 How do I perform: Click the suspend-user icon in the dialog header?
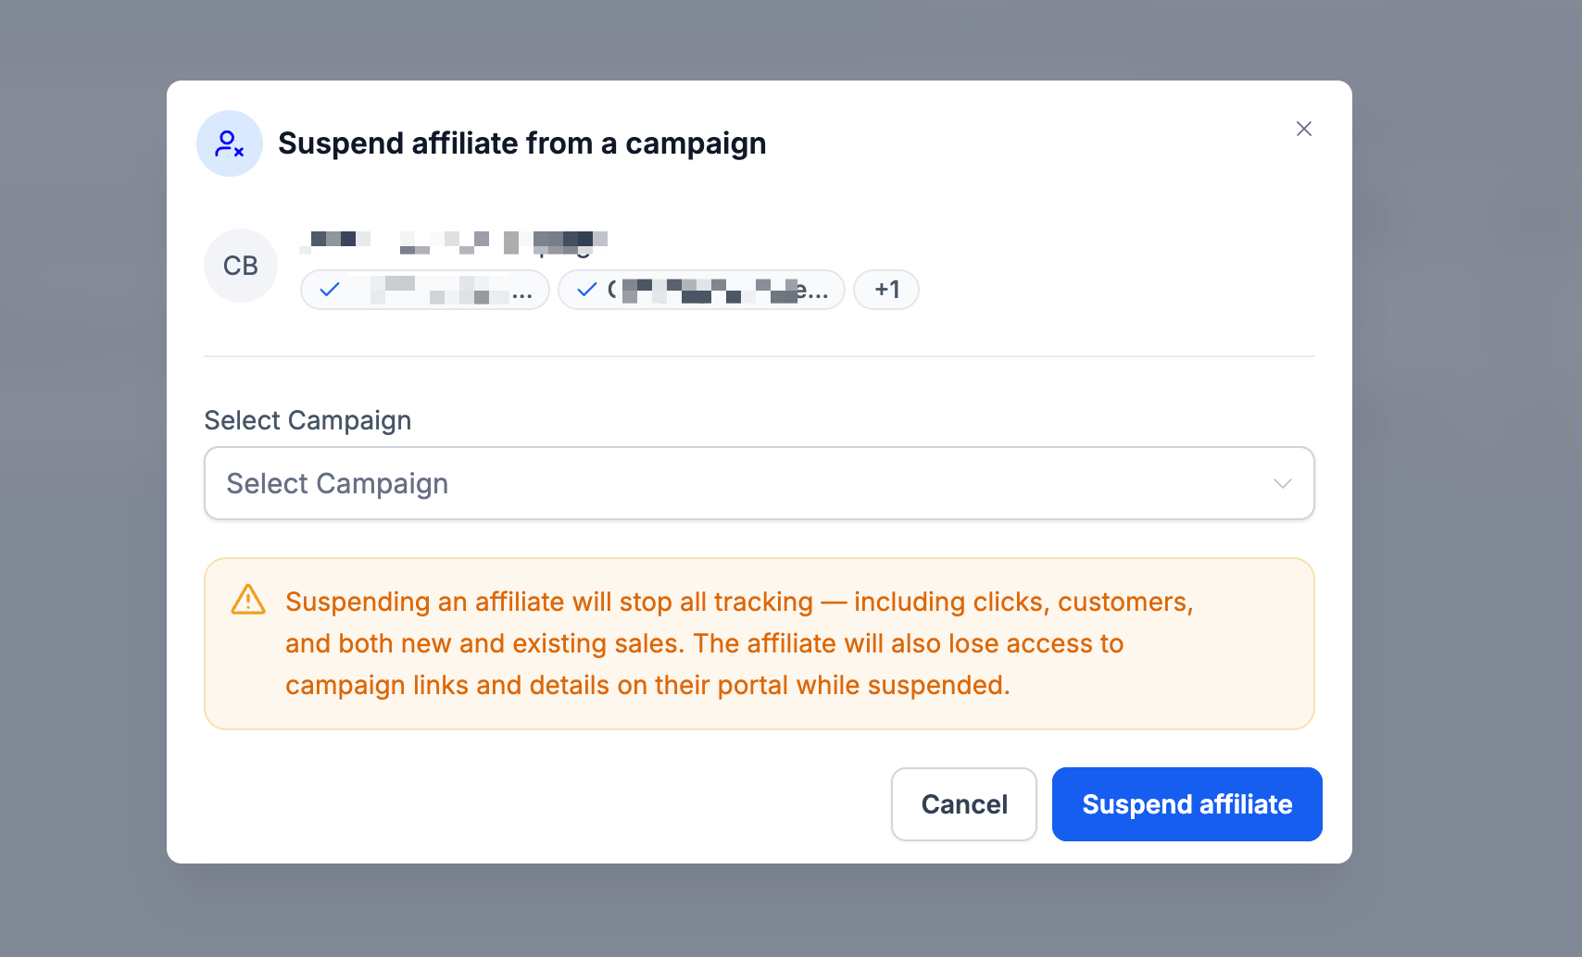coord(229,143)
